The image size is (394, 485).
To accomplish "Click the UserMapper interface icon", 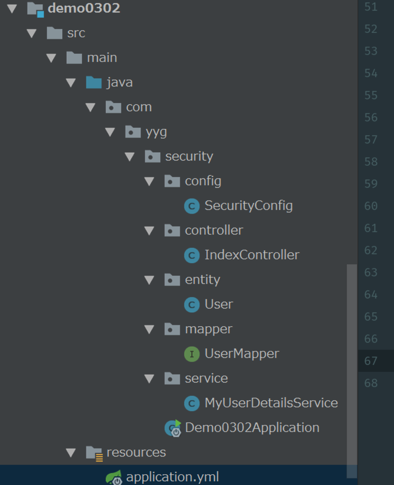I will 192,354.
